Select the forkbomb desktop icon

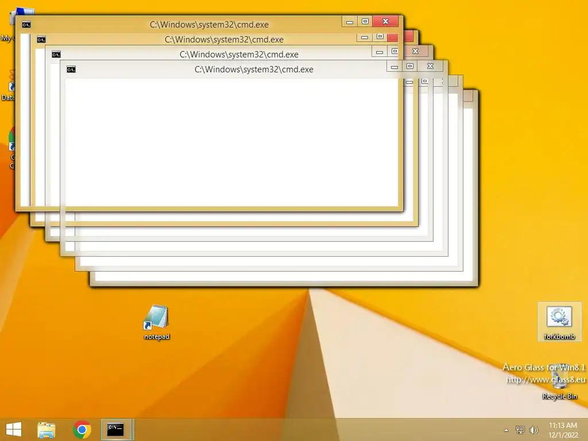click(559, 322)
